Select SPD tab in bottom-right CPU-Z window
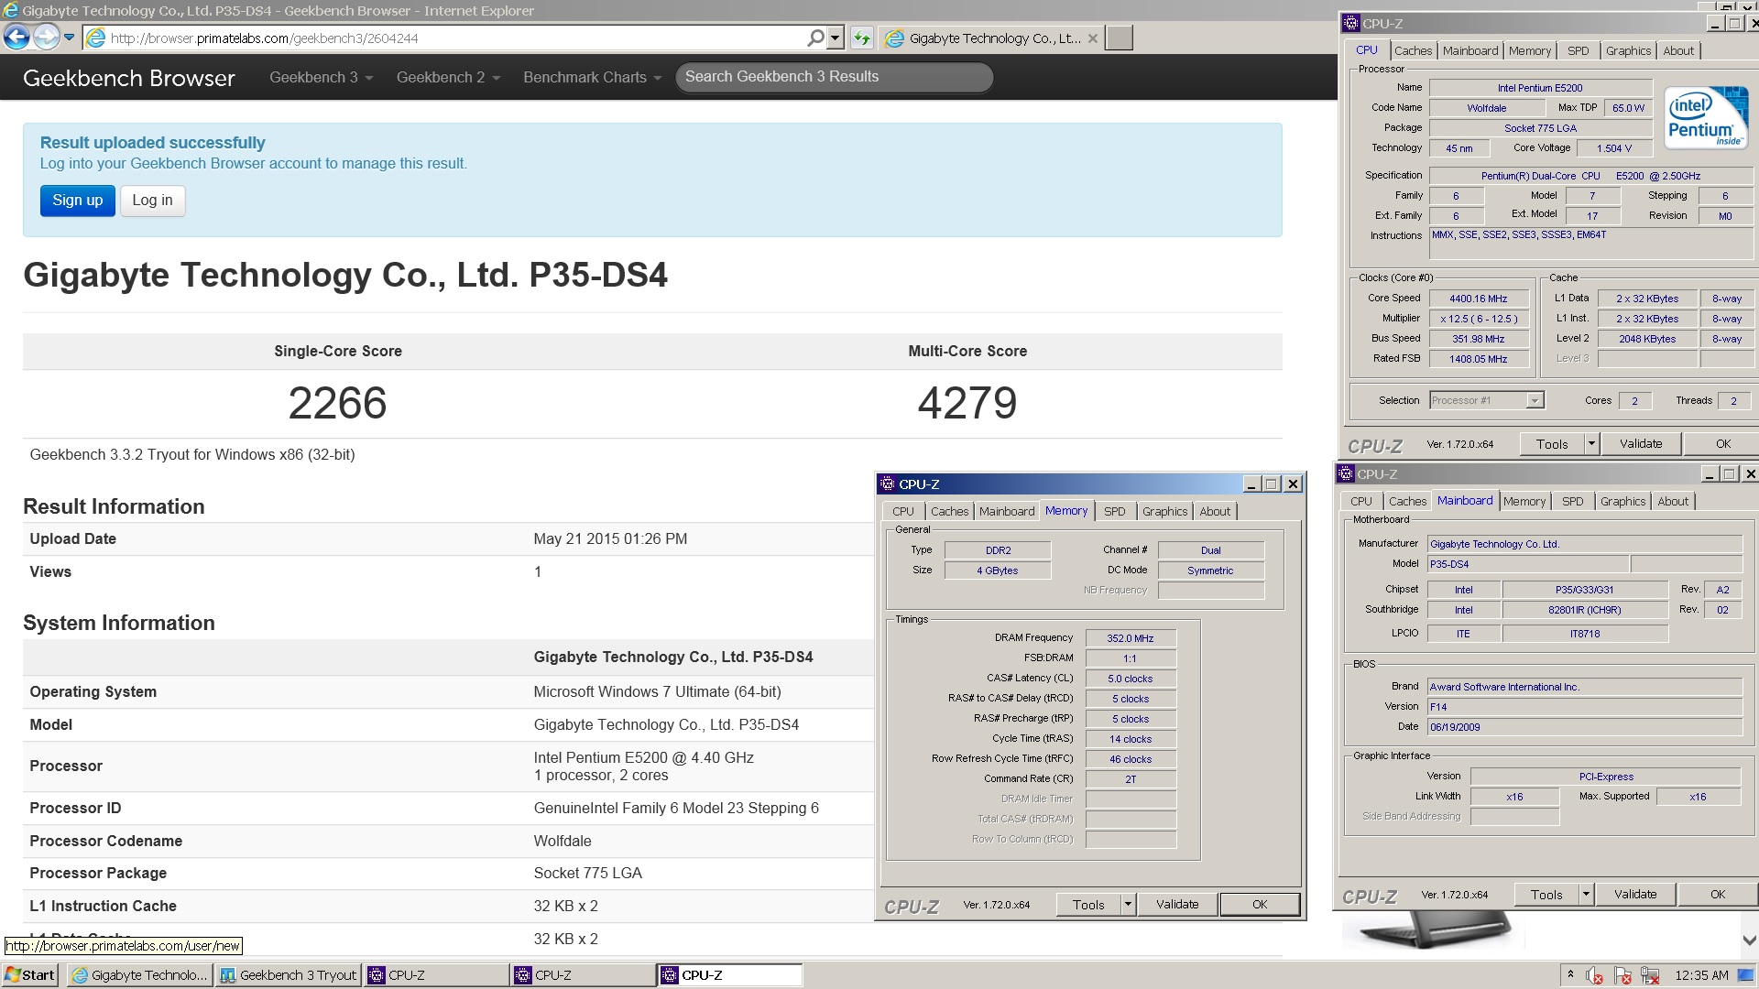Image resolution: width=1759 pixels, height=989 pixels. pos(1572,502)
